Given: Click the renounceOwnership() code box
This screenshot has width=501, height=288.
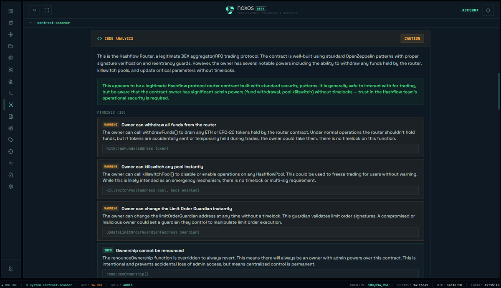Looking at the screenshot, I should [x=261, y=274].
